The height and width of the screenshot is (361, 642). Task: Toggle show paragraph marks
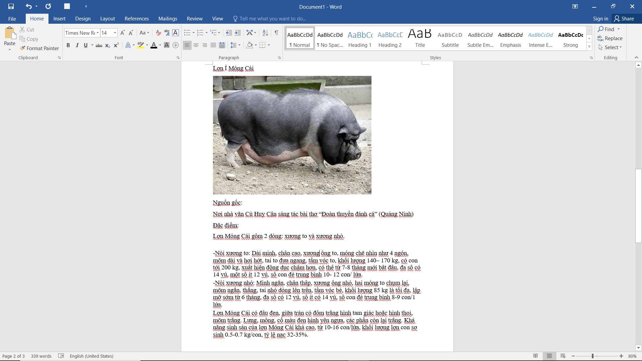[277, 33]
